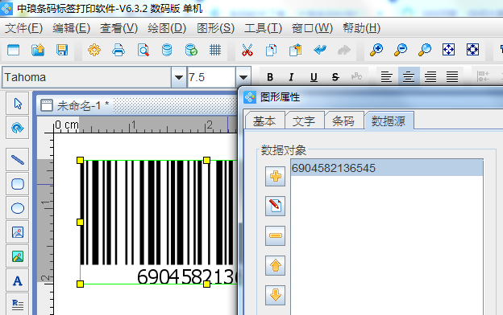This screenshot has width=503, height=315.
Task: Switch to the 基本 tab
Action: click(x=264, y=121)
